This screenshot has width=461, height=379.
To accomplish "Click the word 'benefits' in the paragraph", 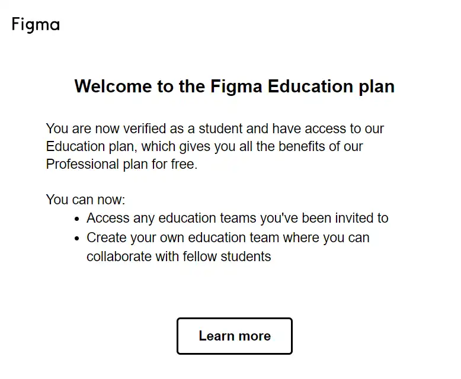I will pyautogui.click(x=302, y=146).
